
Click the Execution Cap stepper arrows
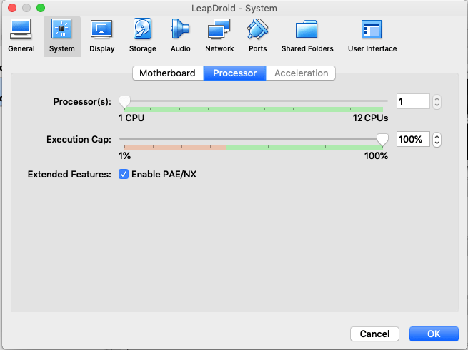437,140
